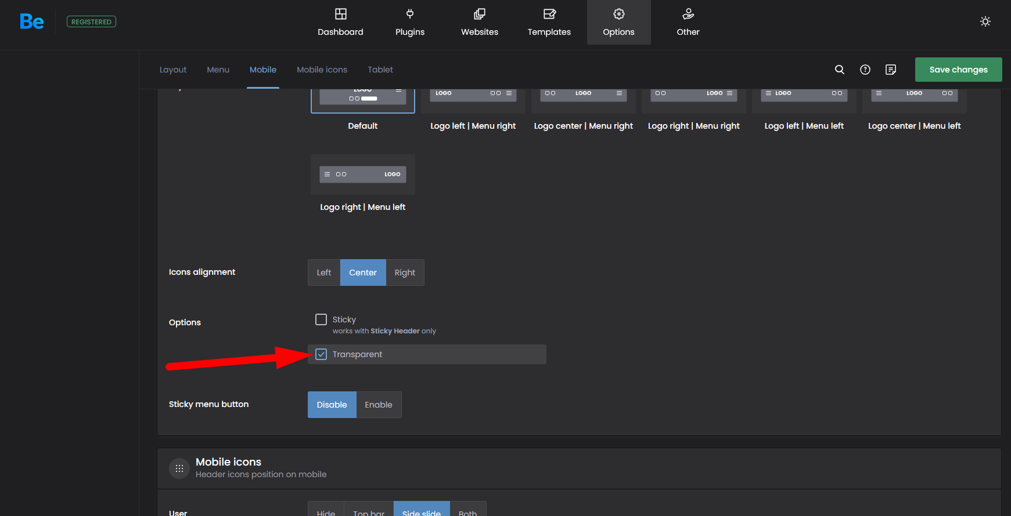Open the search magnifier icon

(x=840, y=70)
